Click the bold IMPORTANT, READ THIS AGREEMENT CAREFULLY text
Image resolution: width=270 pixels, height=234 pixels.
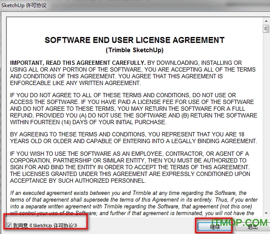coord(77,63)
